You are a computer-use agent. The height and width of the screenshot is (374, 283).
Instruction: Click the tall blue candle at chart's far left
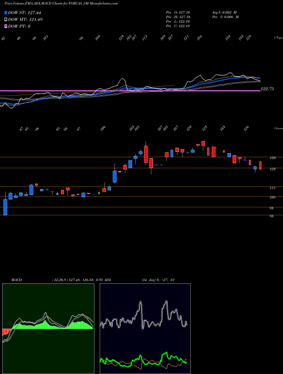(x=5, y=207)
